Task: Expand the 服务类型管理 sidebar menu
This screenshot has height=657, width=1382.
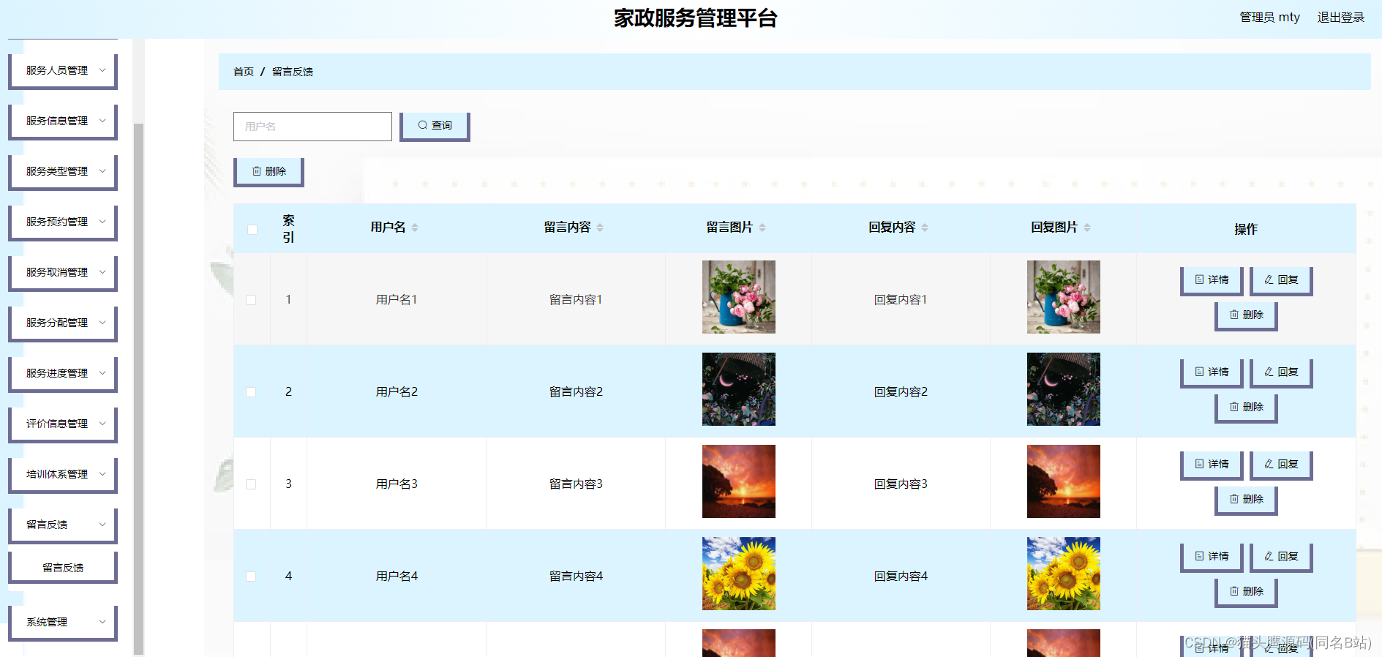Action: 63,172
